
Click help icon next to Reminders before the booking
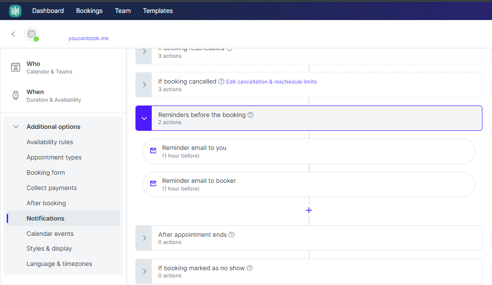[251, 115]
